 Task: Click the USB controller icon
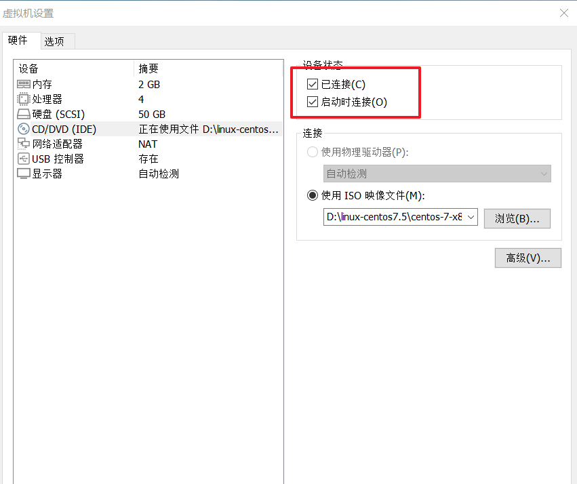[x=24, y=159]
